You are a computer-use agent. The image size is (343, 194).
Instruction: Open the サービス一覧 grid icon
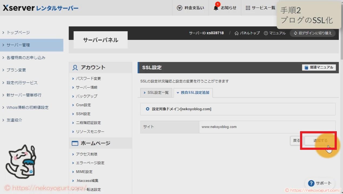click(x=248, y=8)
